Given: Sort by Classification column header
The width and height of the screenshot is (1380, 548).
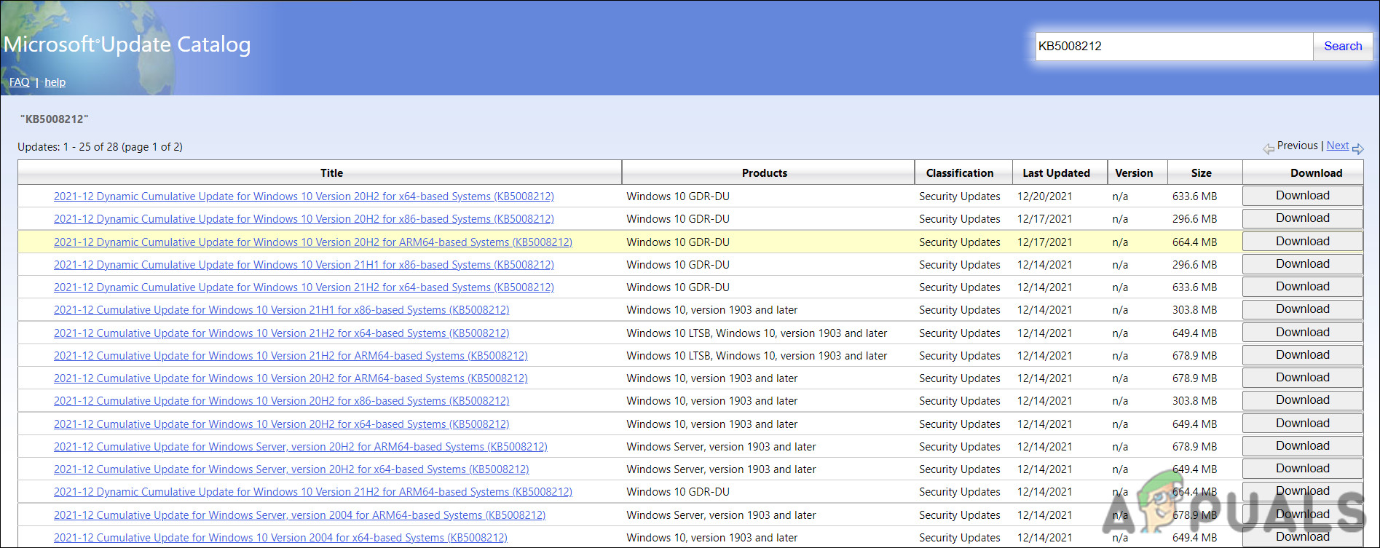Looking at the screenshot, I should pyautogui.click(x=959, y=173).
